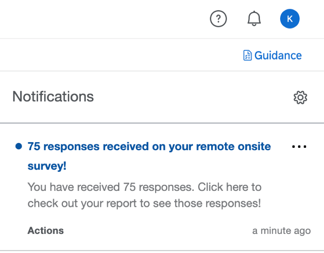Click the Guidance document icon

pyautogui.click(x=247, y=55)
